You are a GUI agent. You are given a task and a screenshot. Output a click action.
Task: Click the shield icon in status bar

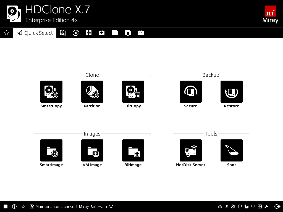coord(240,206)
